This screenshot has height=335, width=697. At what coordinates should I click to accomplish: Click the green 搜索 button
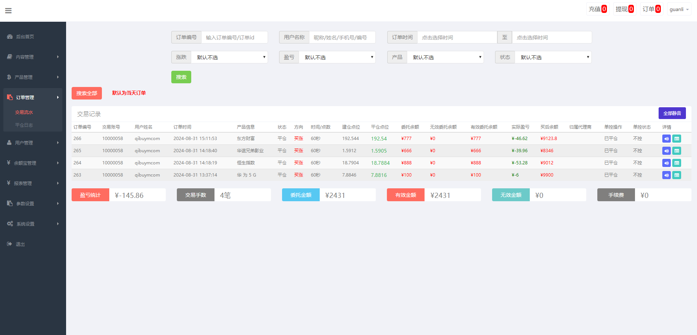click(x=181, y=77)
